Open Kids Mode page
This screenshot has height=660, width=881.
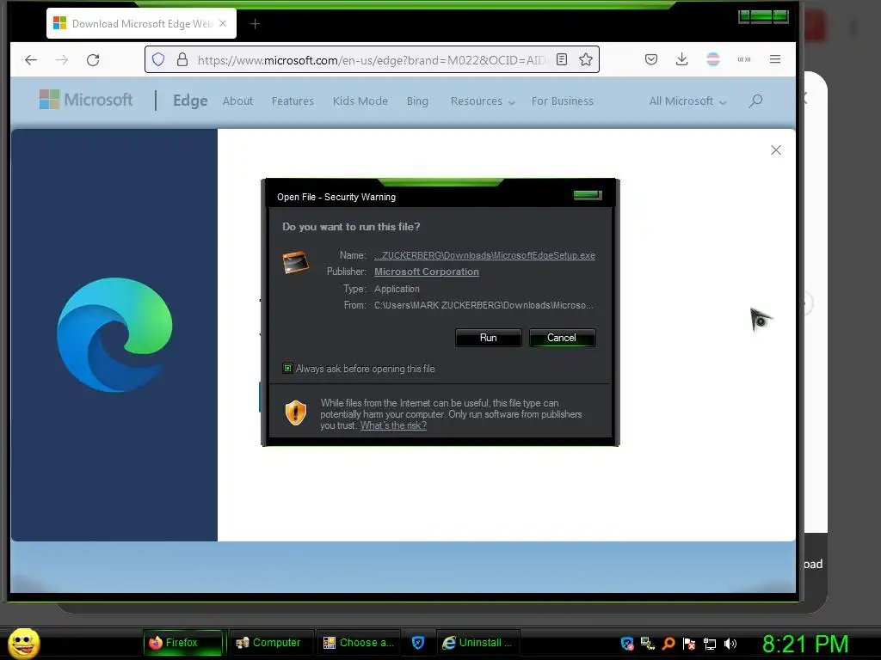click(360, 101)
